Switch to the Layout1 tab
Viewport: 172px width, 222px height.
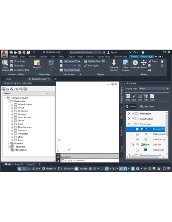[x=19, y=164]
